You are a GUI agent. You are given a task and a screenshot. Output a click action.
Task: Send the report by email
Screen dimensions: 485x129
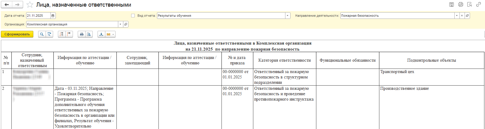108,34
